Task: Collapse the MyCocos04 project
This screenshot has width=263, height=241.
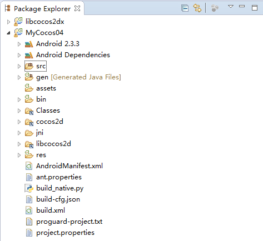Action: (8, 33)
